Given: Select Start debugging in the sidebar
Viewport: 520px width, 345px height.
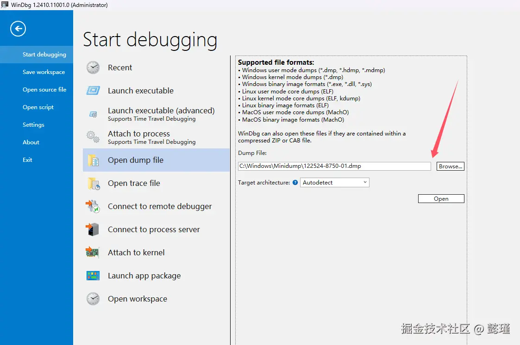Looking at the screenshot, I should [37, 54].
